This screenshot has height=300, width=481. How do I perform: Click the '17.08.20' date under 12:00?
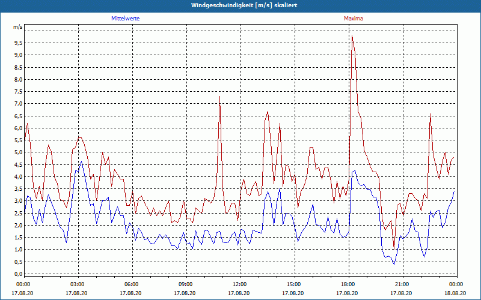(239, 293)
